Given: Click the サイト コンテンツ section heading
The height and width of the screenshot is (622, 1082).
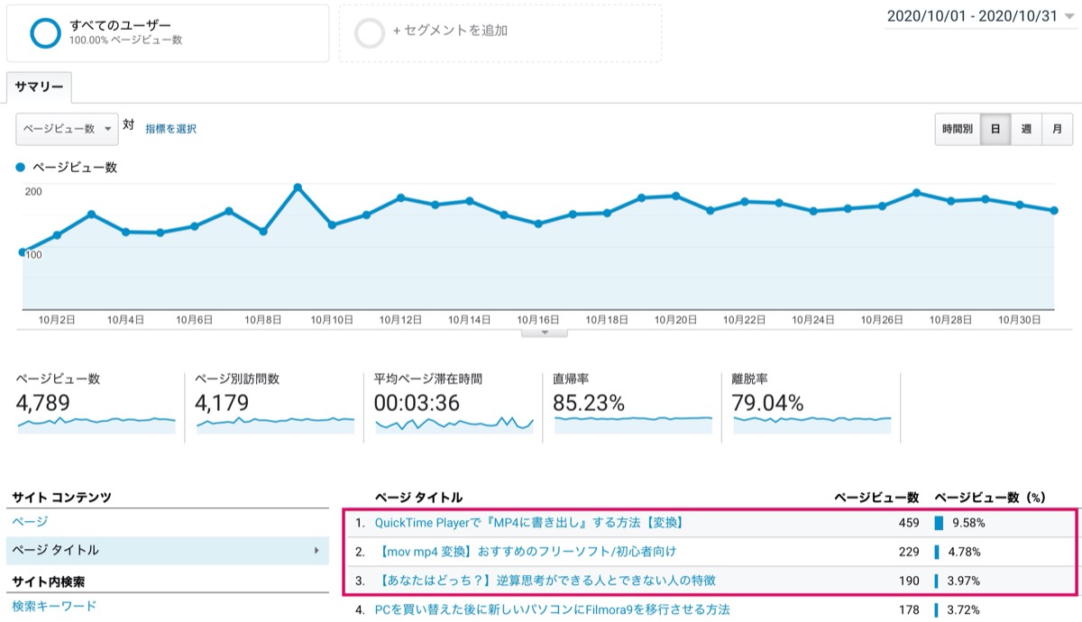Looking at the screenshot, I should (62, 498).
